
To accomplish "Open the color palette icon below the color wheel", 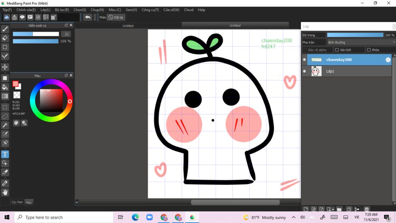I will (16, 123).
